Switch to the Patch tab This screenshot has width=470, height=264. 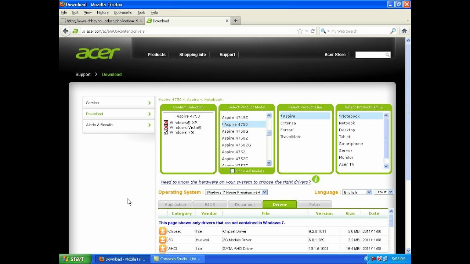314,205
